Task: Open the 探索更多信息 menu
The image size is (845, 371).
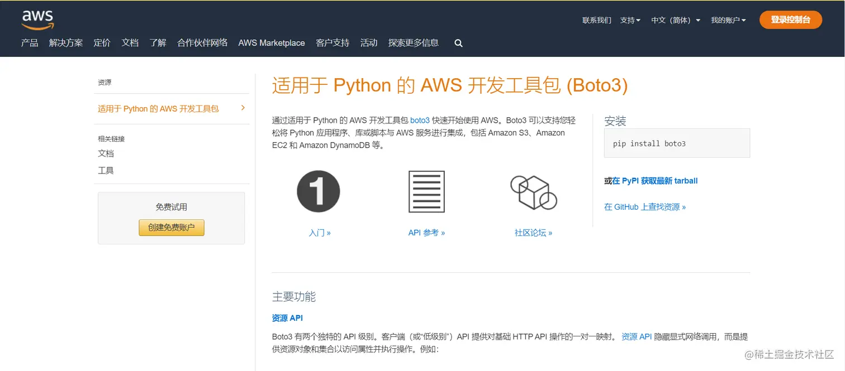Action: [x=414, y=43]
